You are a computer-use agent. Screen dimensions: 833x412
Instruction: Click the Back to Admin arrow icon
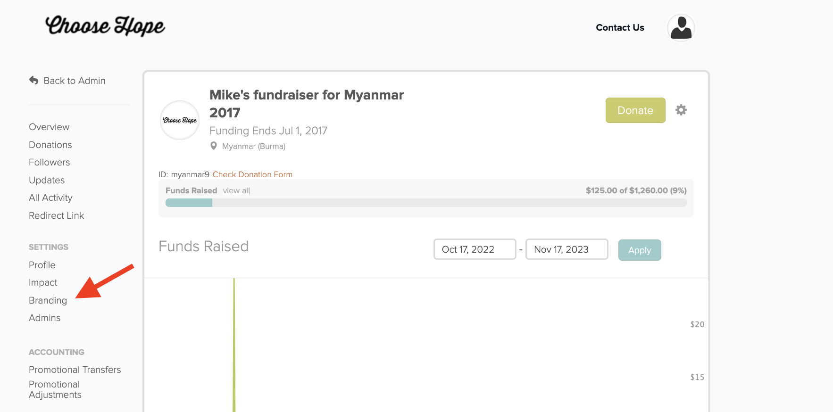[34, 81]
